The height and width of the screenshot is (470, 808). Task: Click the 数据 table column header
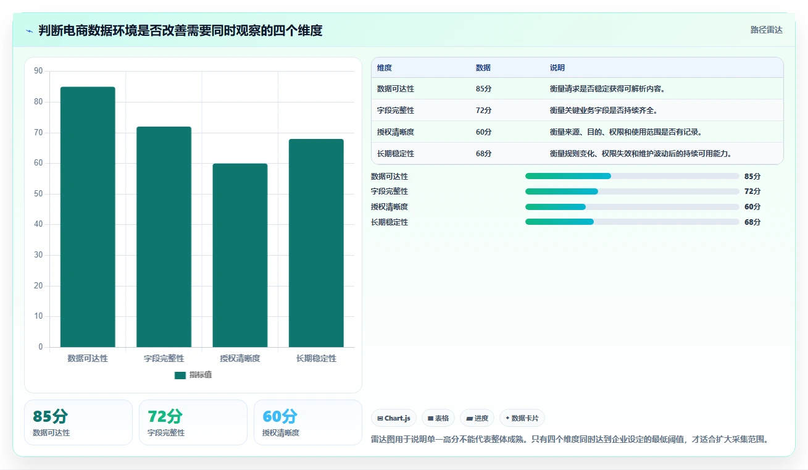[483, 68]
